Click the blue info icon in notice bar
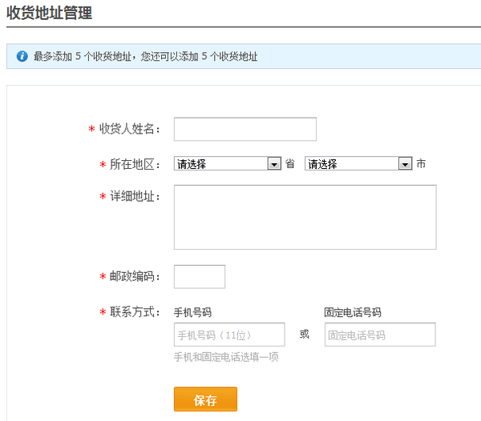This screenshot has width=481, height=421. (22, 57)
